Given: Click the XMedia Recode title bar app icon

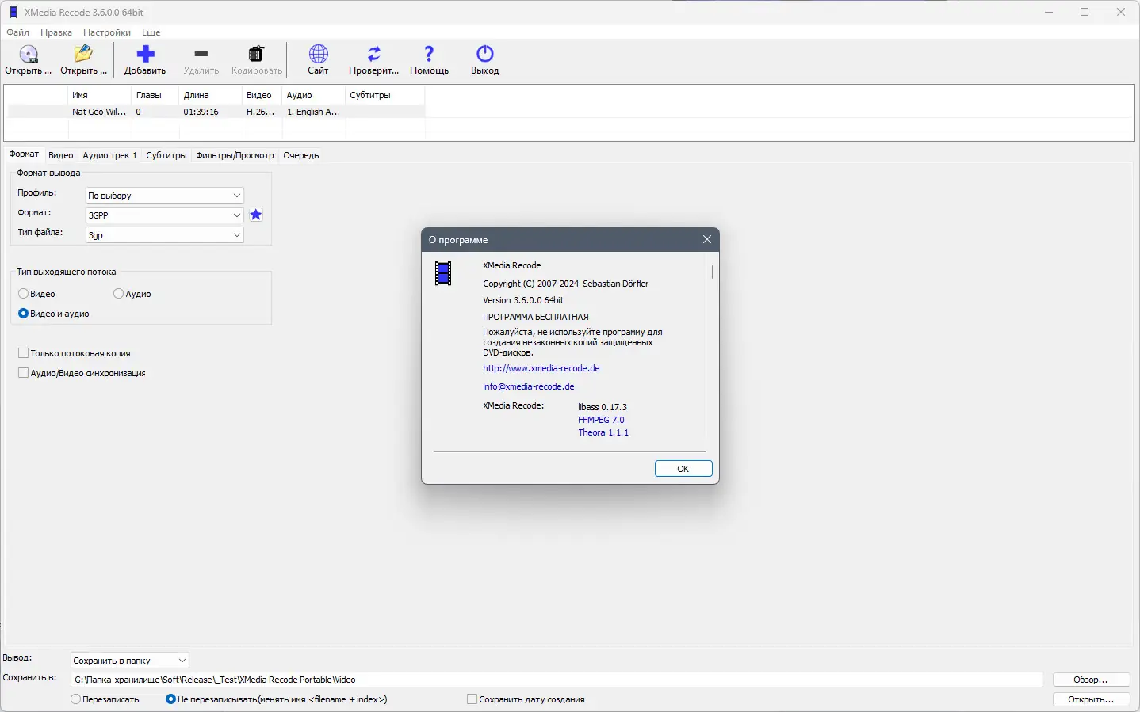Looking at the screenshot, I should pyautogui.click(x=13, y=12).
